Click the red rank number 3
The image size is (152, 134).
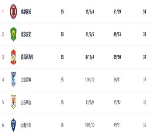tap(3, 57)
